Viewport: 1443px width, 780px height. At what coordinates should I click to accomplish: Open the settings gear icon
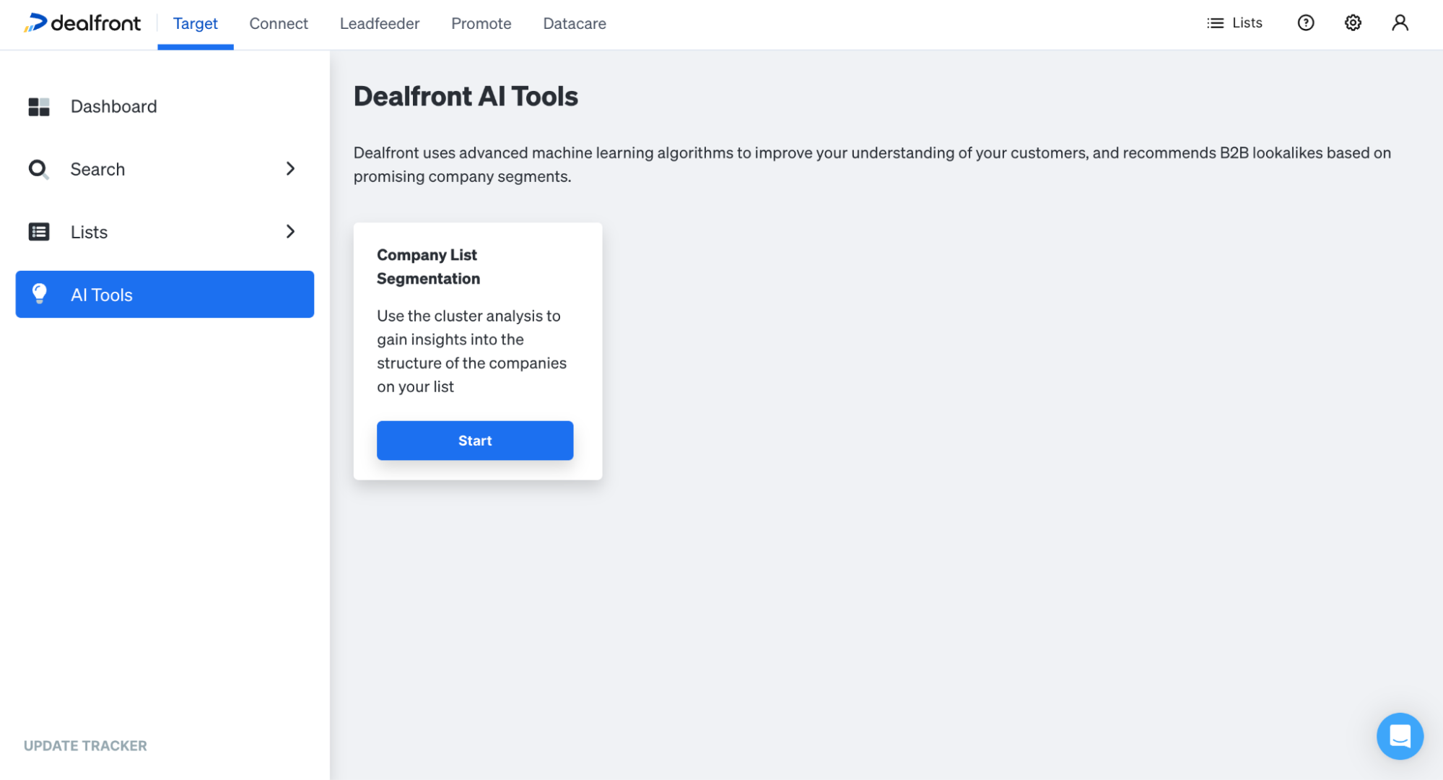(x=1352, y=22)
